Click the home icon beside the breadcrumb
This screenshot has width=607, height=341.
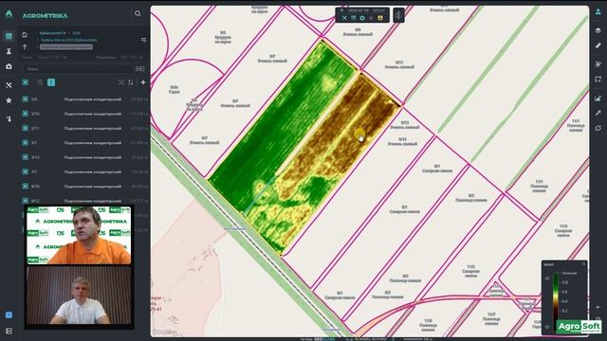click(x=25, y=35)
